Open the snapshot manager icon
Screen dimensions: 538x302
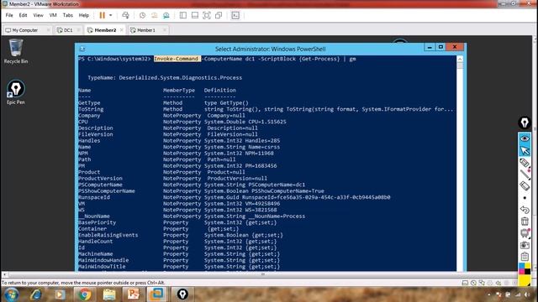(x=166, y=15)
